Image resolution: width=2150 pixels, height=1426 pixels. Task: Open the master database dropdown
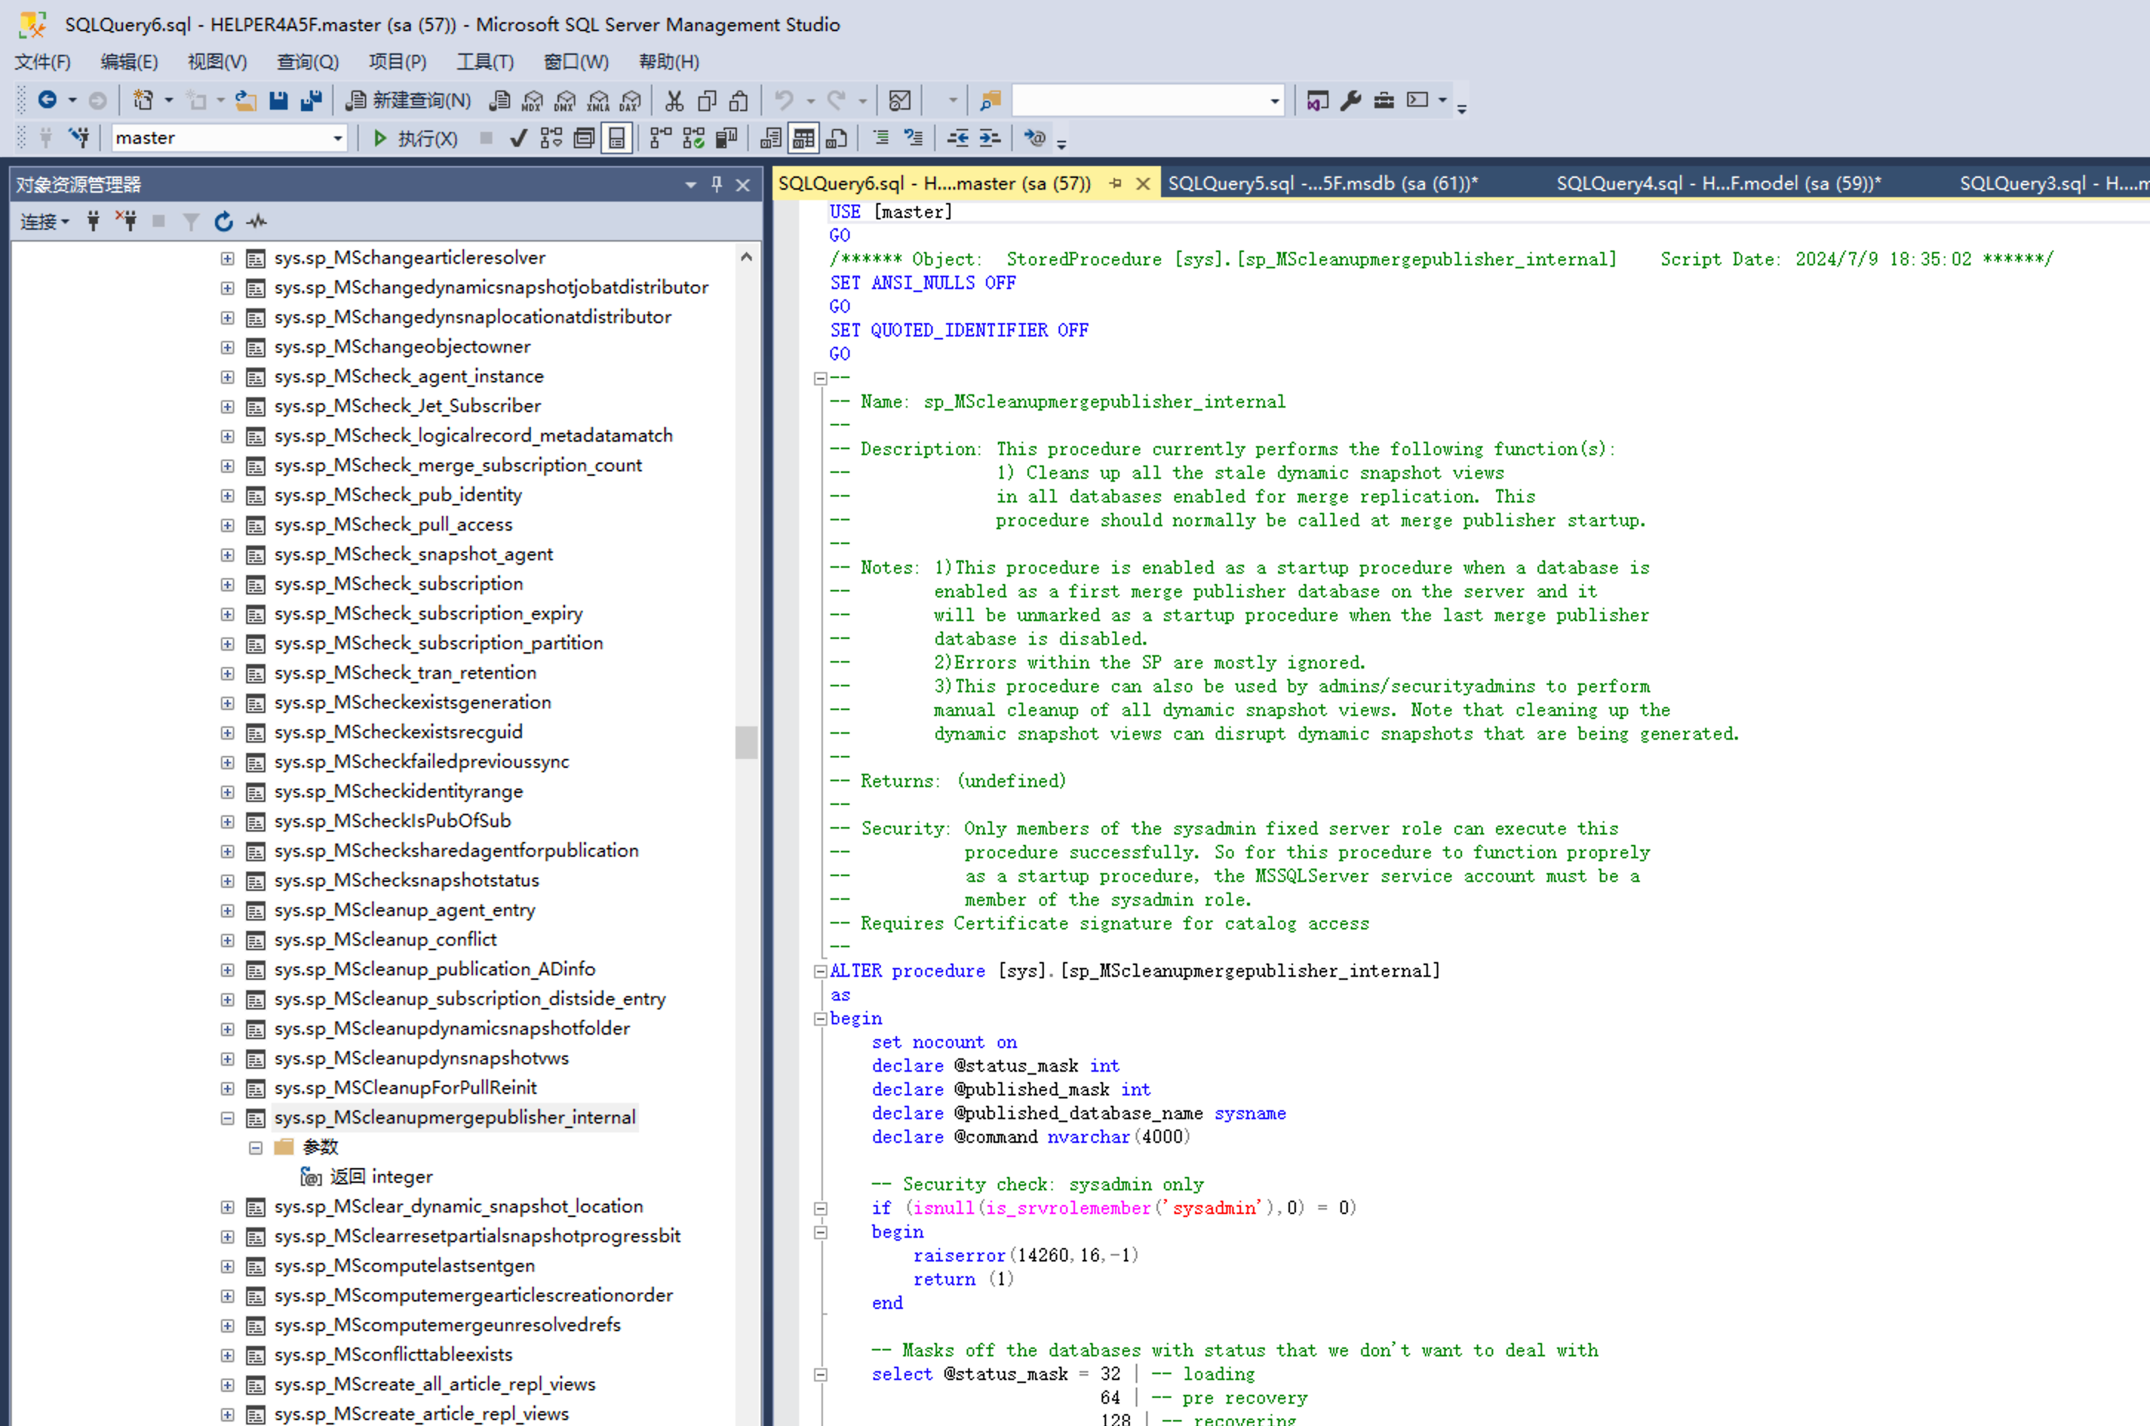(337, 139)
